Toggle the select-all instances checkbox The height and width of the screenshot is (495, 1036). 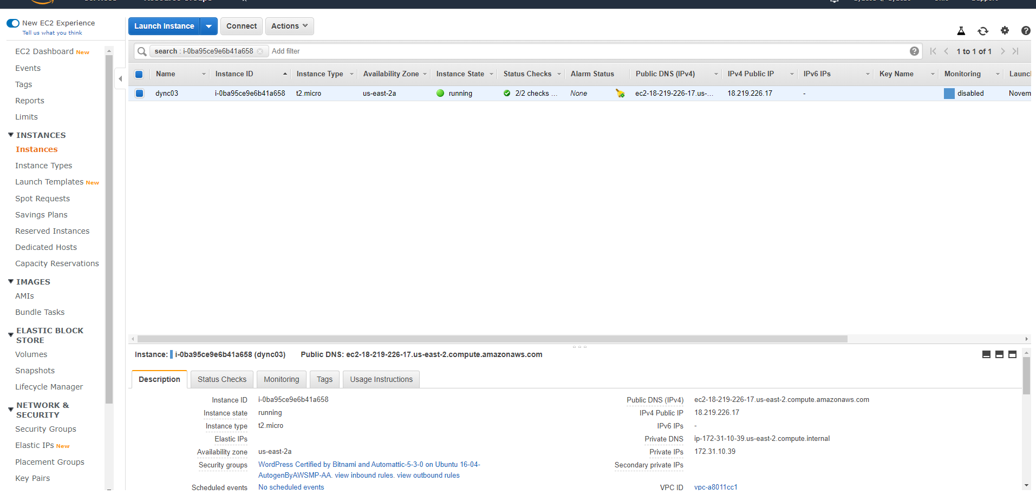pyautogui.click(x=139, y=74)
